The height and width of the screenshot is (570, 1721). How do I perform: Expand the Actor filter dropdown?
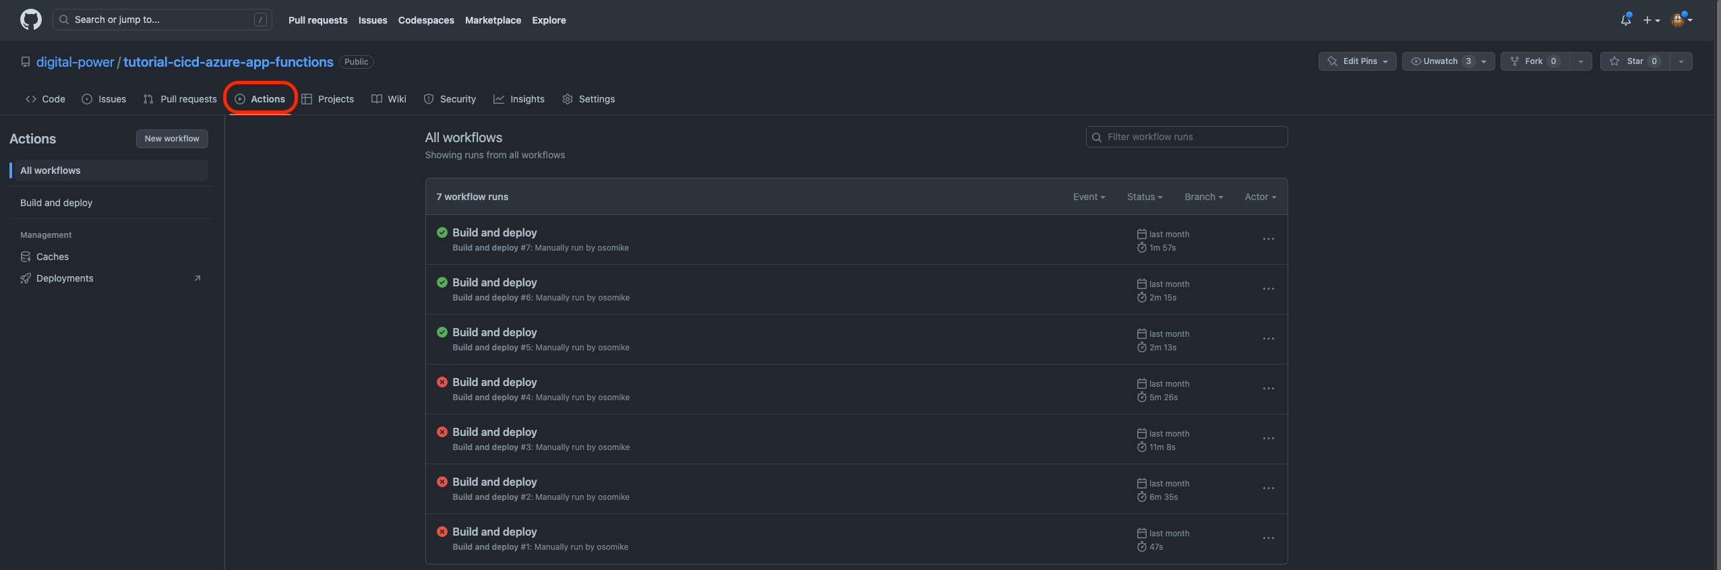coord(1260,197)
